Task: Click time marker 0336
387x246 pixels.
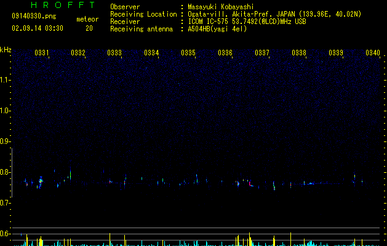Action: (225, 53)
